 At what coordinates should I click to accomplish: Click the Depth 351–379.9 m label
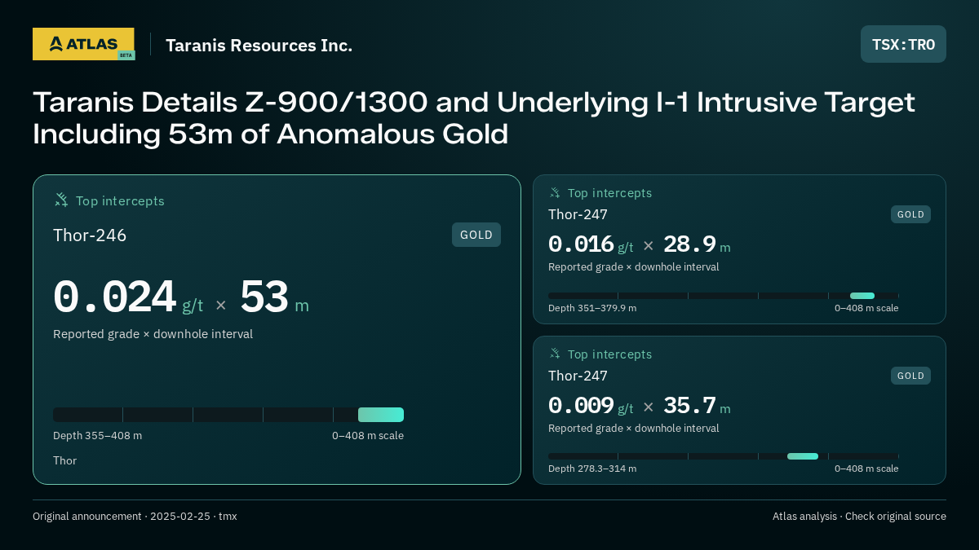click(592, 308)
